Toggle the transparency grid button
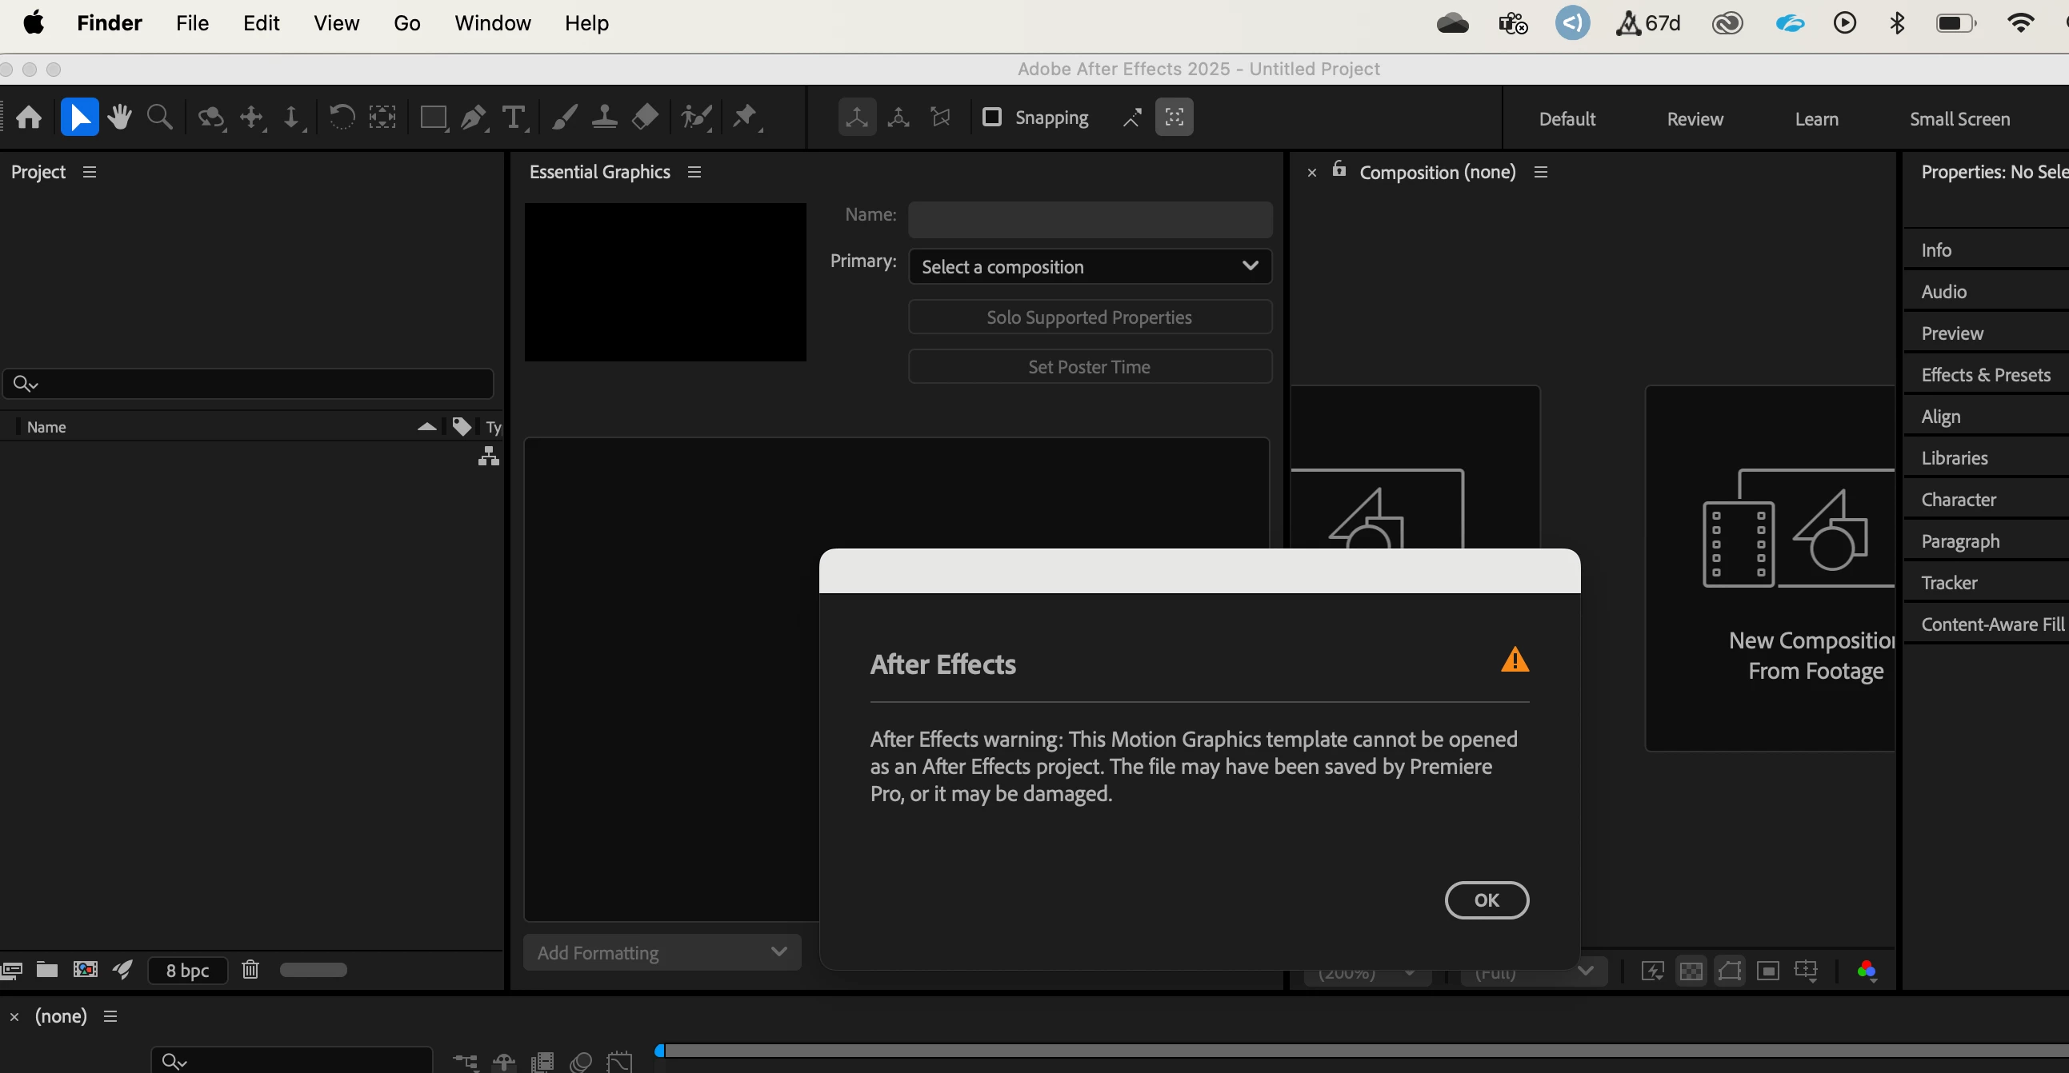Image resolution: width=2069 pixels, height=1073 pixels. (x=1691, y=971)
